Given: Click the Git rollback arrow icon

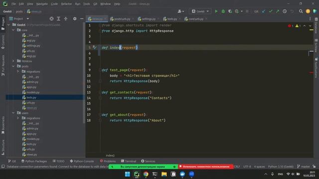Looking at the screenshot, I should coord(292,11).
